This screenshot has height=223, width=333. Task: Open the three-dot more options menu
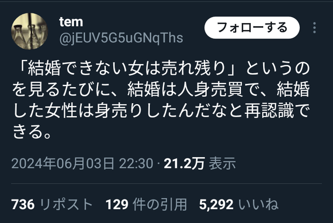tap(315, 28)
